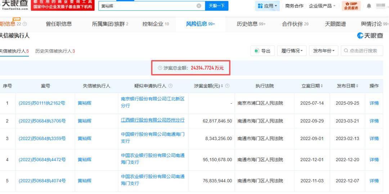Sort the table by 立案日期 arrows
This screenshot has width=389, height=194.
[322, 86]
